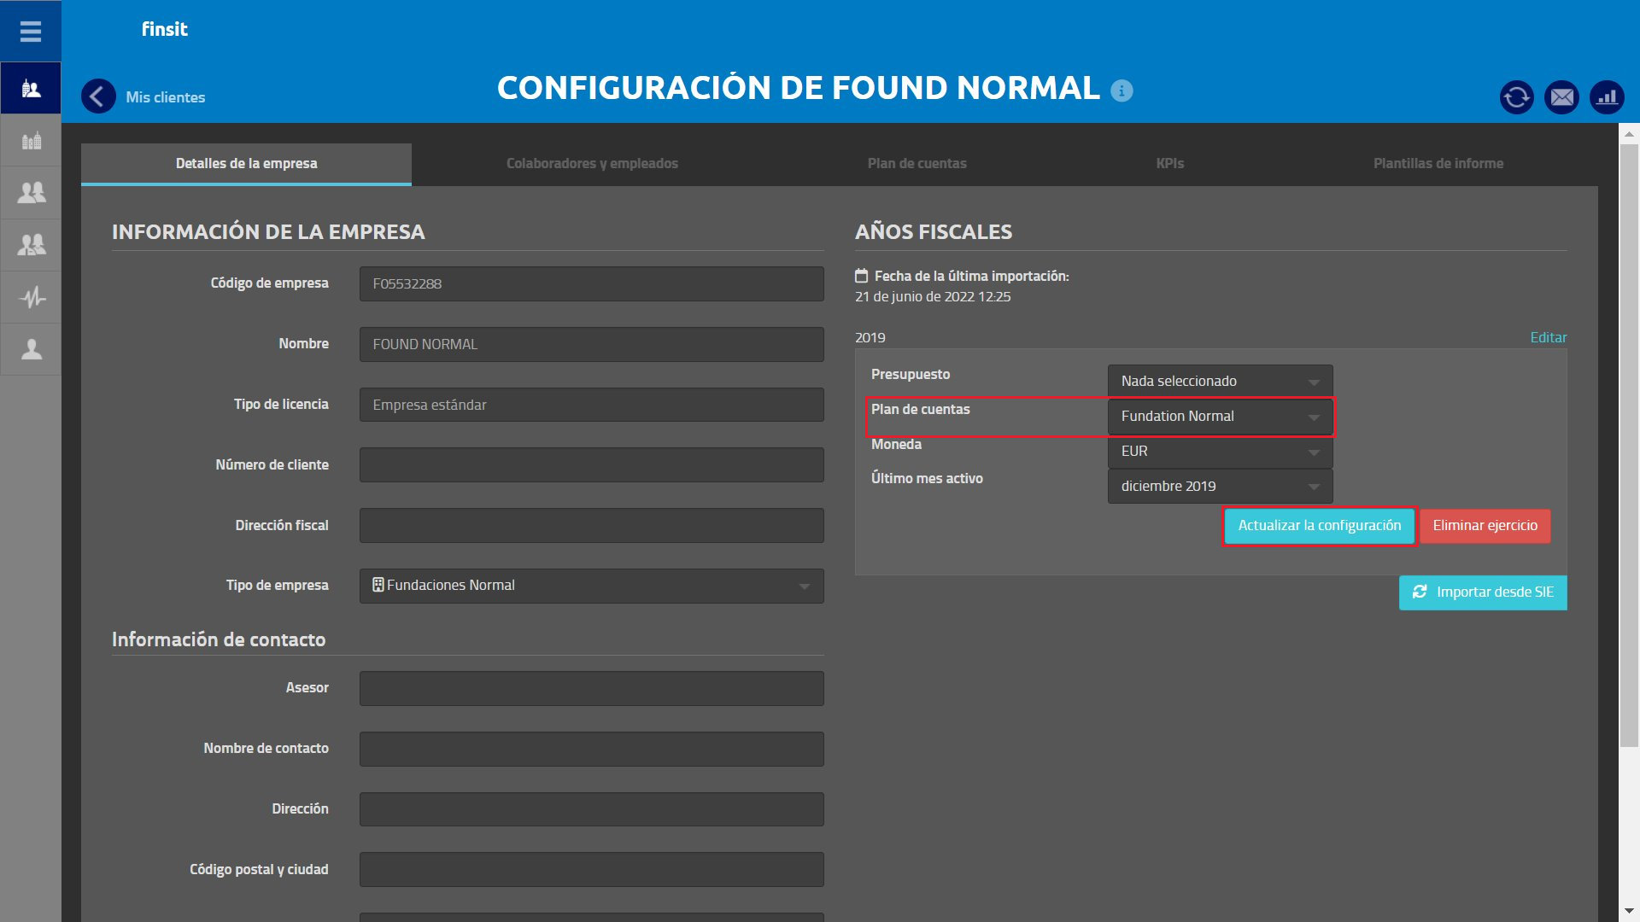Click the Dirección fiscal field
Screen dimensions: 1640x922
(x=591, y=526)
